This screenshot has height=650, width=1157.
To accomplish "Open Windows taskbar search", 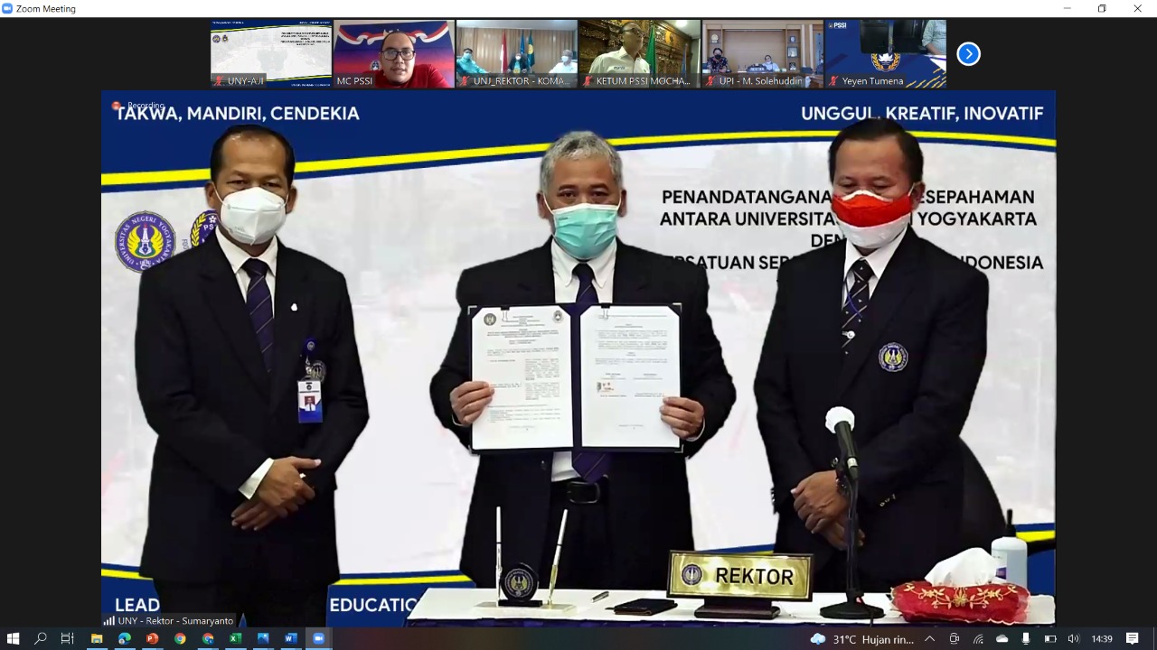I will [x=40, y=638].
